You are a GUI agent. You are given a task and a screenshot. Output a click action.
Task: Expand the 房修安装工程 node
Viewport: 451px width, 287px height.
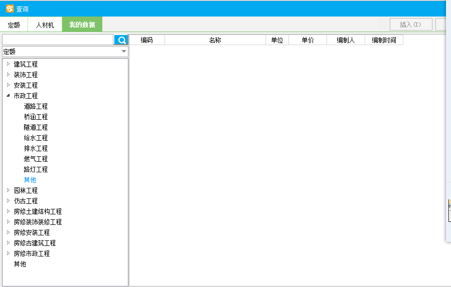pyautogui.click(x=9, y=232)
